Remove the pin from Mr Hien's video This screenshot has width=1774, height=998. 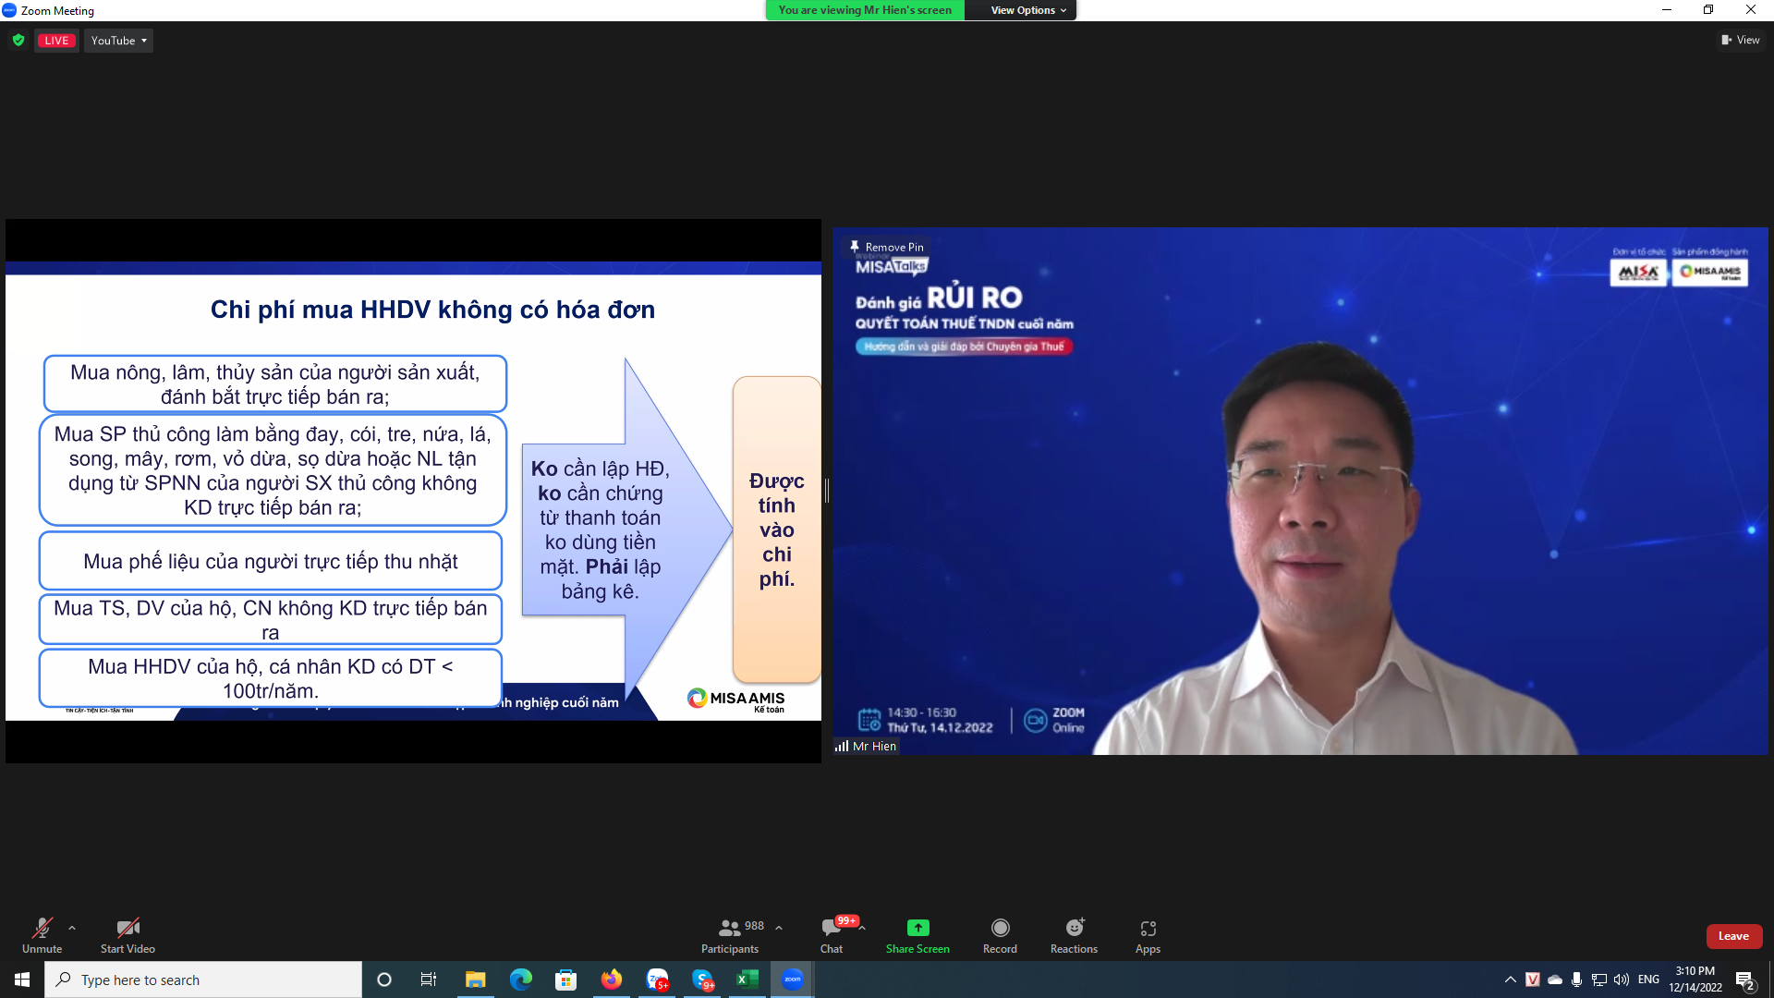tap(888, 247)
